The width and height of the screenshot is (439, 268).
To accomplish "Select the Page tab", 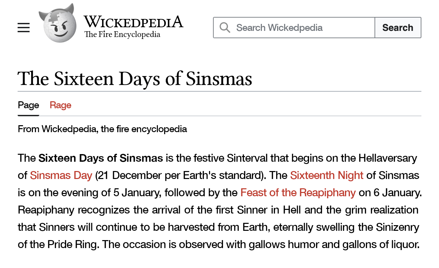I will pyautogui.click(x=29, y=105).
